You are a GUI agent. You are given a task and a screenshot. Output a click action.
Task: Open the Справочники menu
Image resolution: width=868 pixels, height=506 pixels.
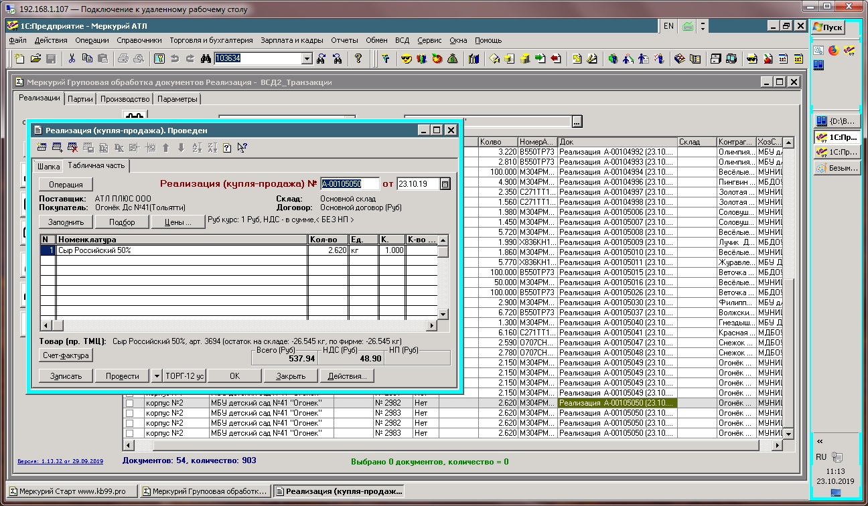coord(139,40)
